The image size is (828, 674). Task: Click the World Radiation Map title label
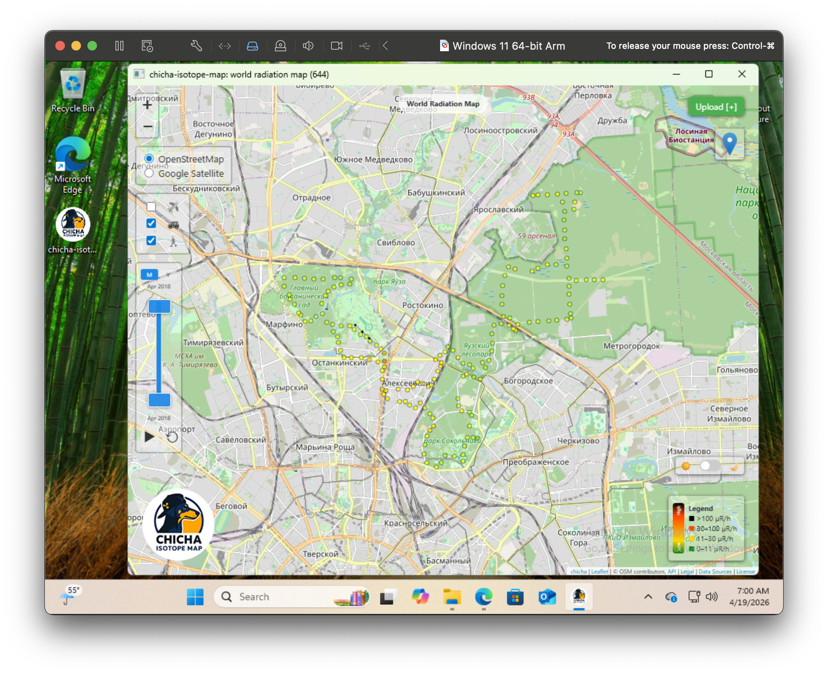coord(443,104)
